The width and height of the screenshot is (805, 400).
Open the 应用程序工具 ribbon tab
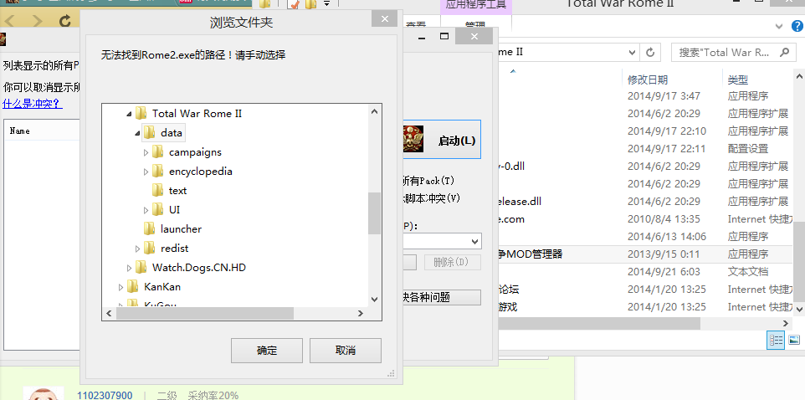click(x=476, y=5)
